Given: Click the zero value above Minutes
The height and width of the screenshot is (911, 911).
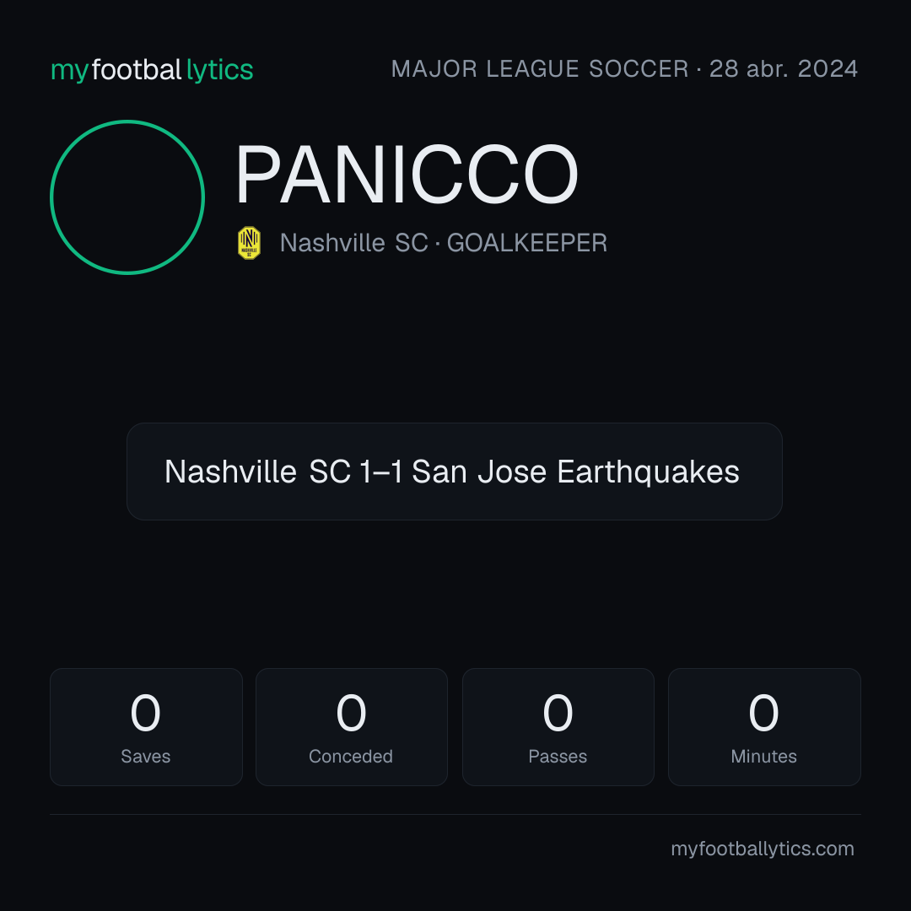Looking at the screenshot, I should click(x=763, y=713).
